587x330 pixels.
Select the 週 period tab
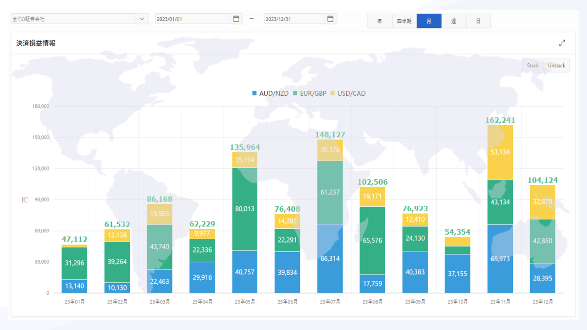pos(454,21)
